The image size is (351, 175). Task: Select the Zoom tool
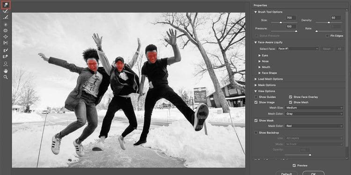coord(6,77)
